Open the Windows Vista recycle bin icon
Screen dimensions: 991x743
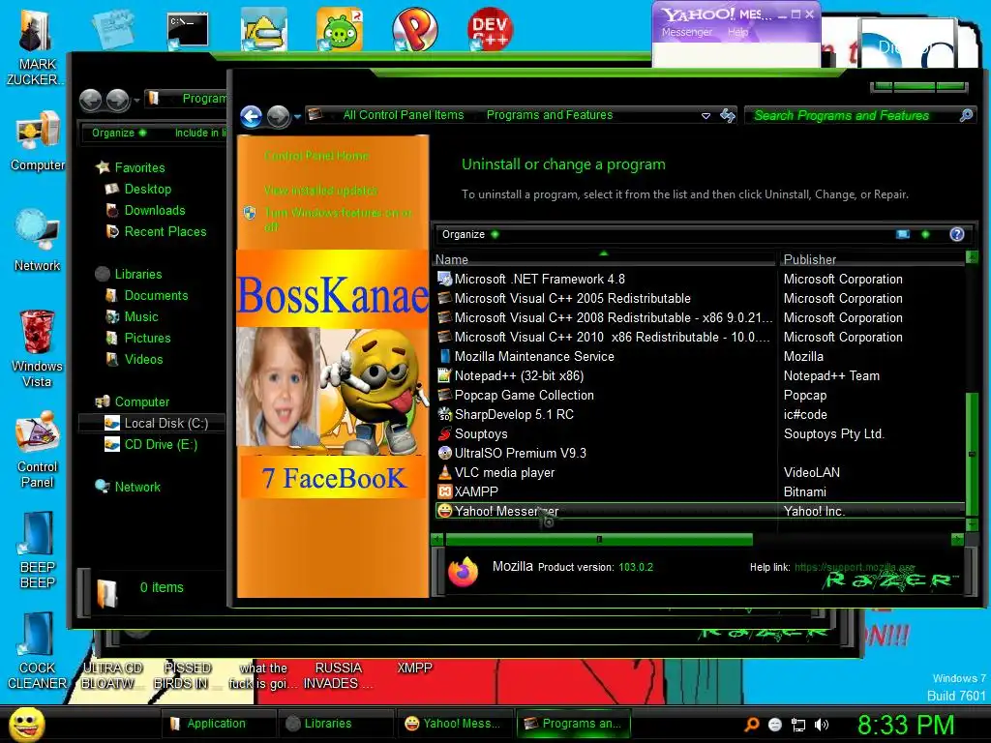tap(38, 348)
